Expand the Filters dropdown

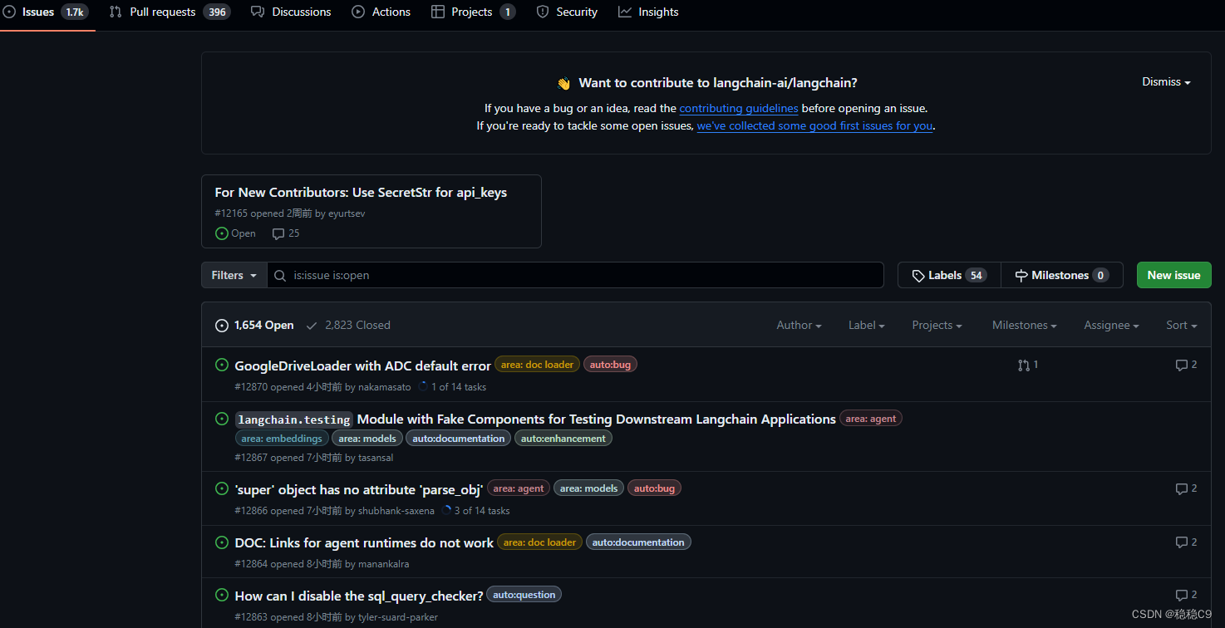coord(234,275)
